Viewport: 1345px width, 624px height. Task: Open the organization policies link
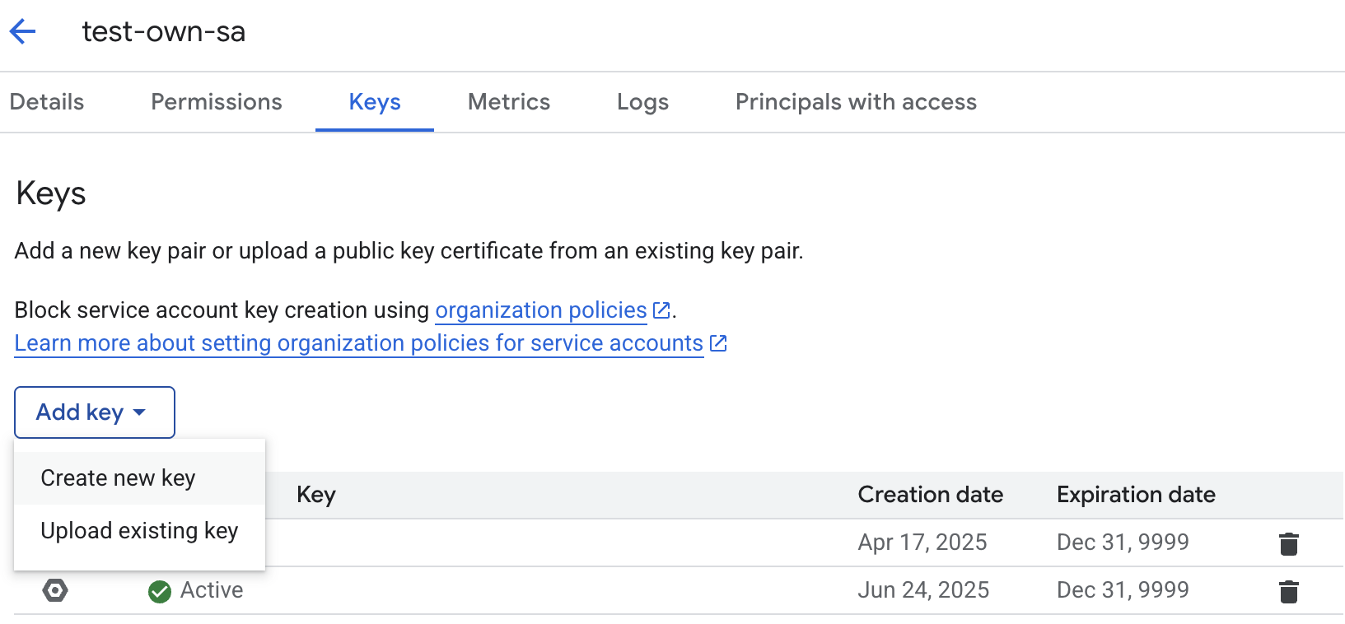(x=540, y=310)
